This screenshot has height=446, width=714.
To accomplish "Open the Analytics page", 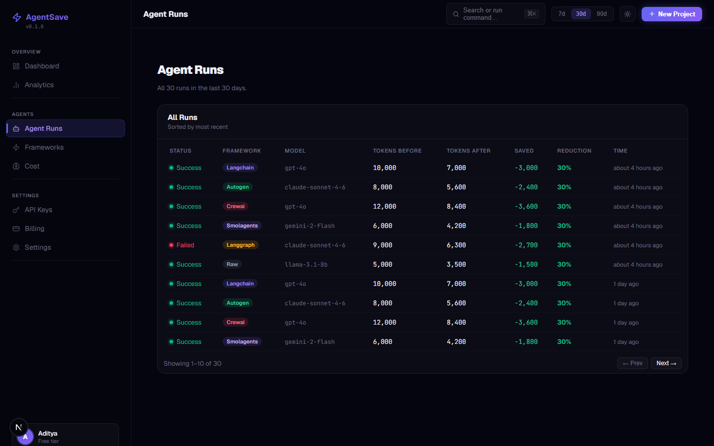I will [x=65, y=85].
